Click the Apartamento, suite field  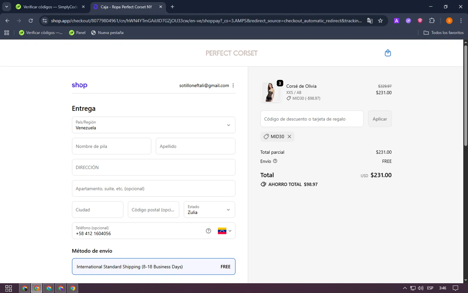154,188
